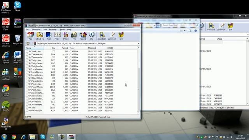The width and height of the screenshot is (249, 140).
Task: Click the Delete toolbar icon in WinRAR
Action: click(x=66, y=36)
